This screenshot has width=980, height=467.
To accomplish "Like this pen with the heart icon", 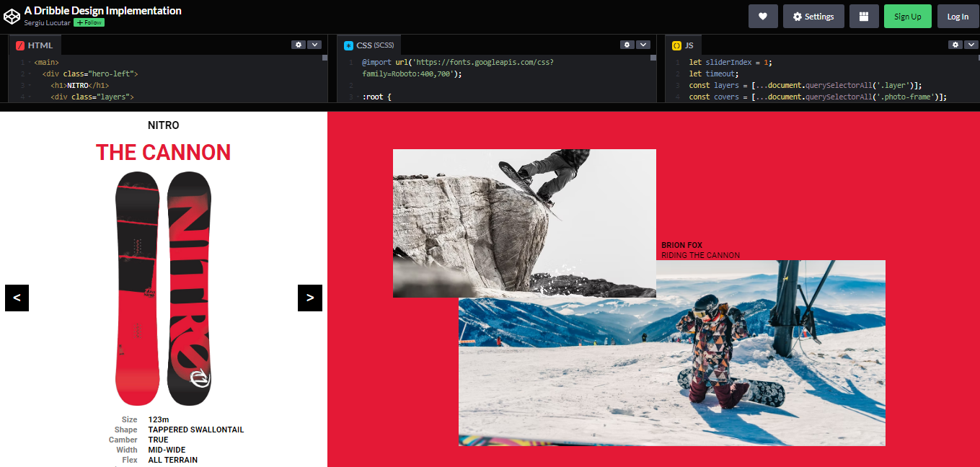I will [x=763, y=16].
